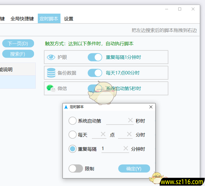
Task: Toggle the 微信 script switch
Action: pyautogui.click(x=95, y=88)
